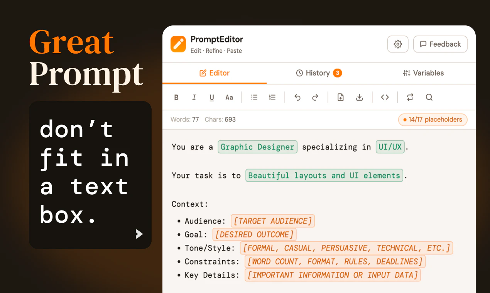Click the Context: line in editor
490x293 pixels.
pos(190,204)
